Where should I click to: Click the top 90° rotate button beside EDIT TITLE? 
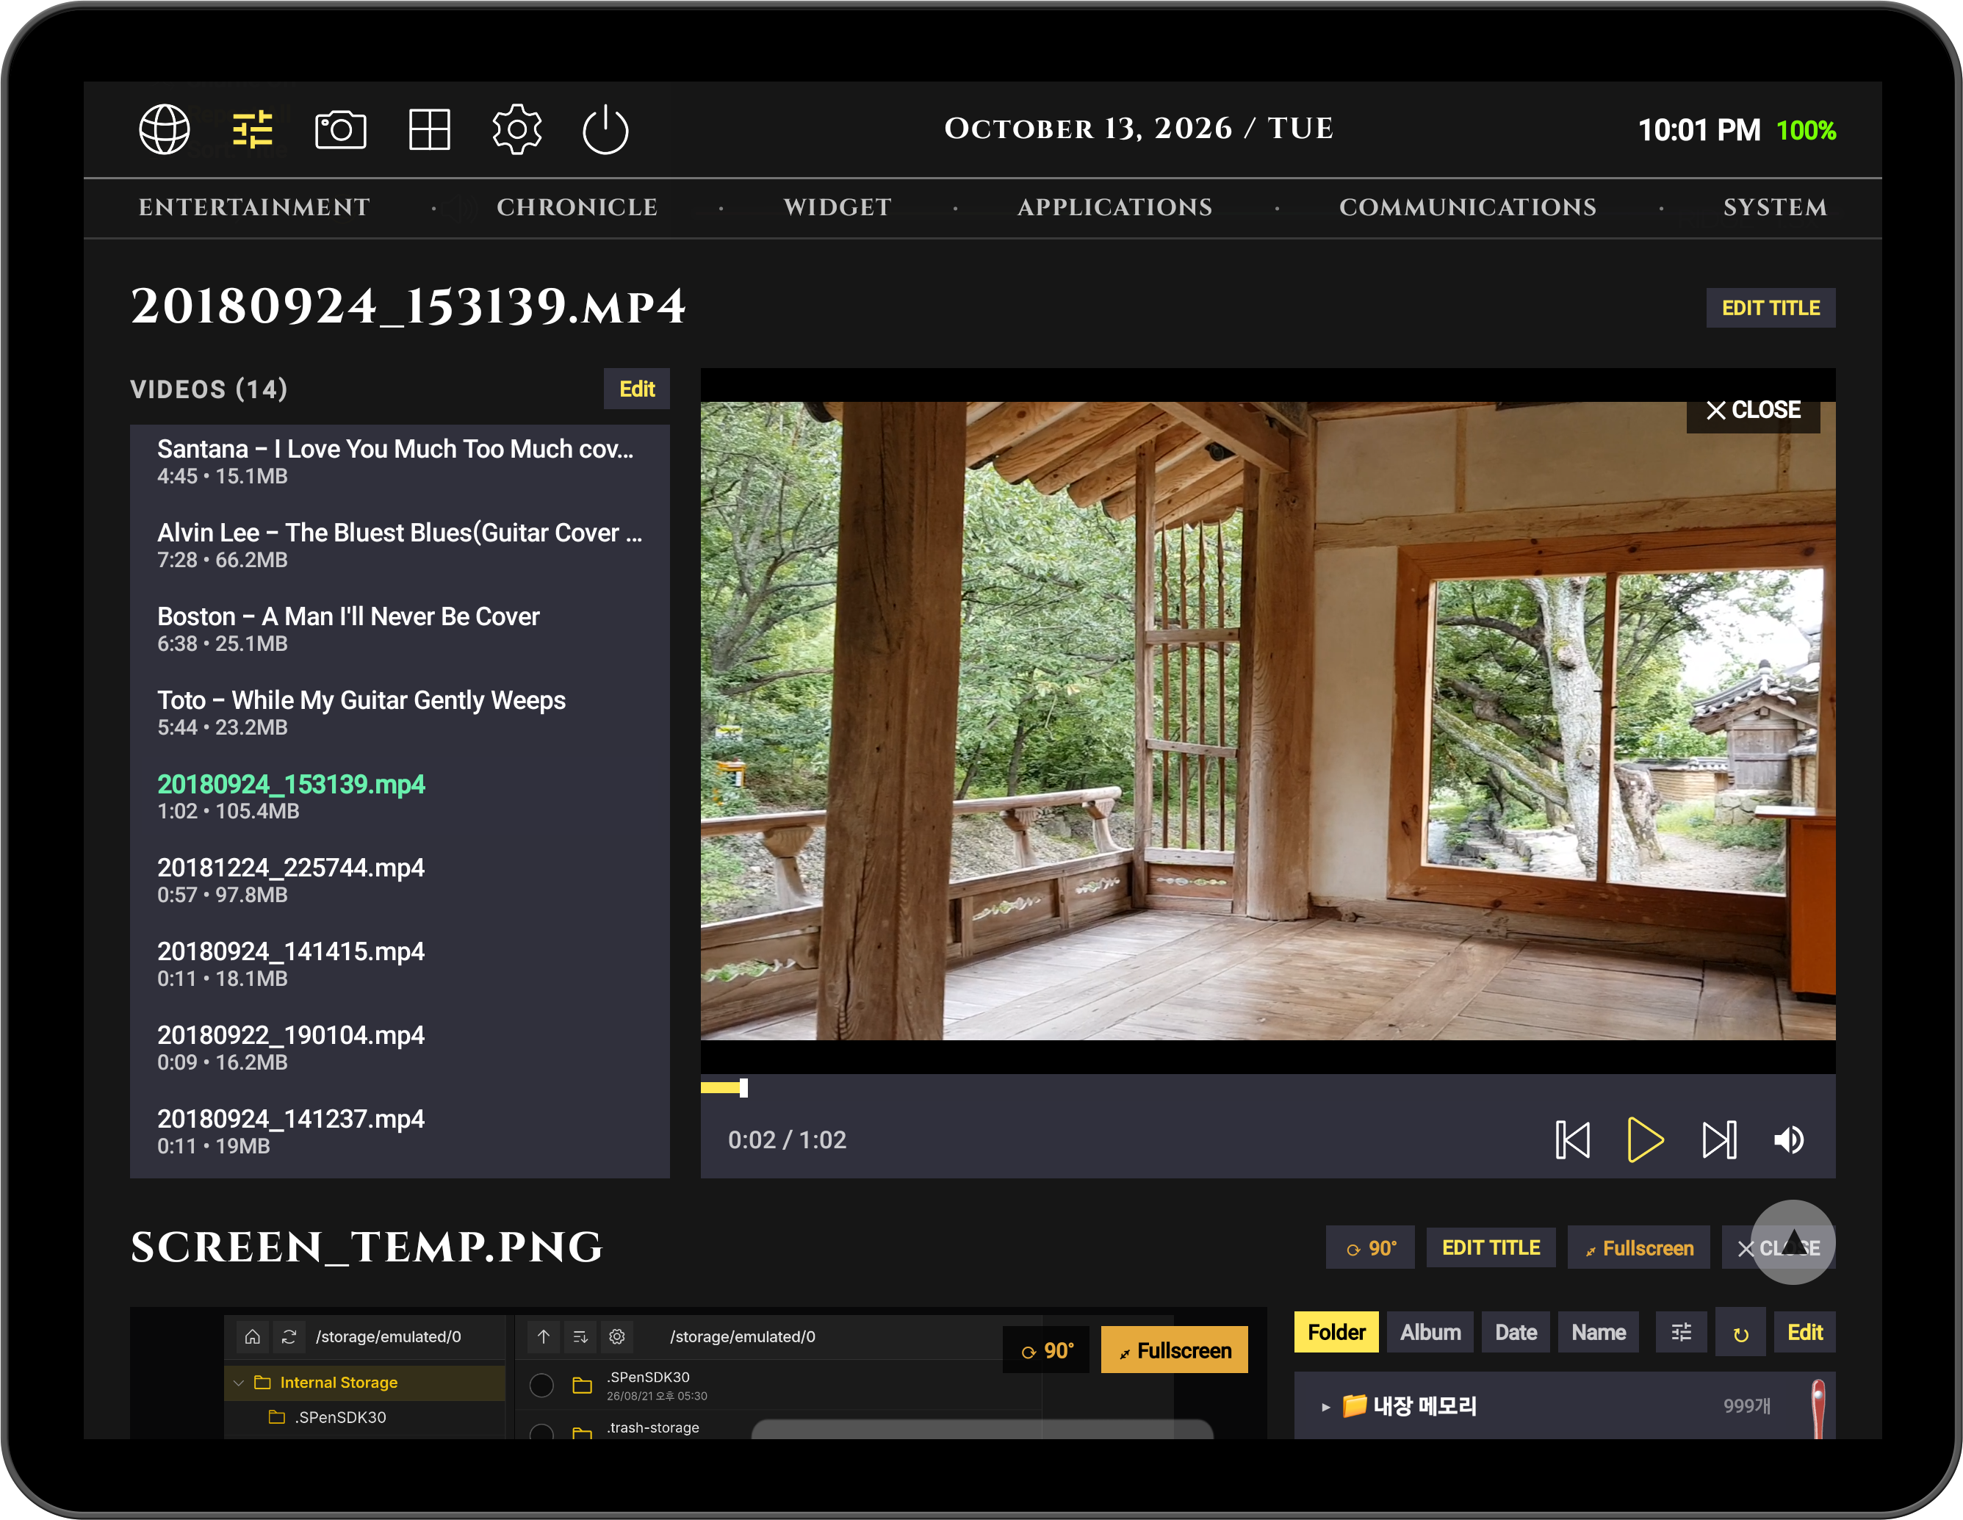1370,1247
